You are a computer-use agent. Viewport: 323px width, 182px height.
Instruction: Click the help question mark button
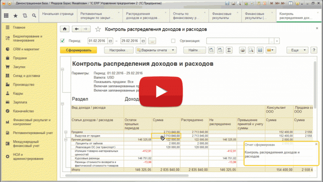pos(314,50)
